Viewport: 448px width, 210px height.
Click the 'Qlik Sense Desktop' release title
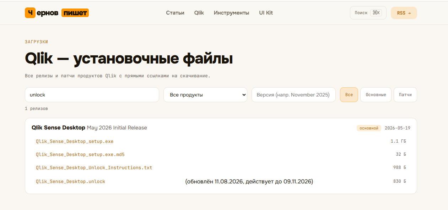point(58,128)
